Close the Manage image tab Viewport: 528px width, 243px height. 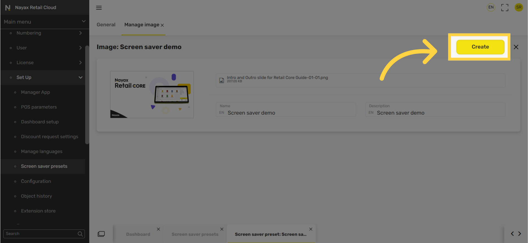coord(162,25)
